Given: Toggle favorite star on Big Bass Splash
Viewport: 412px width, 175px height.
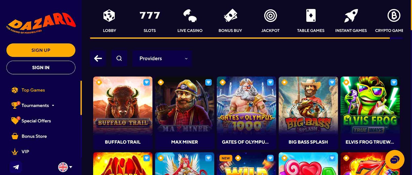Looking at the screenshot, I should (x=284, y=82).
